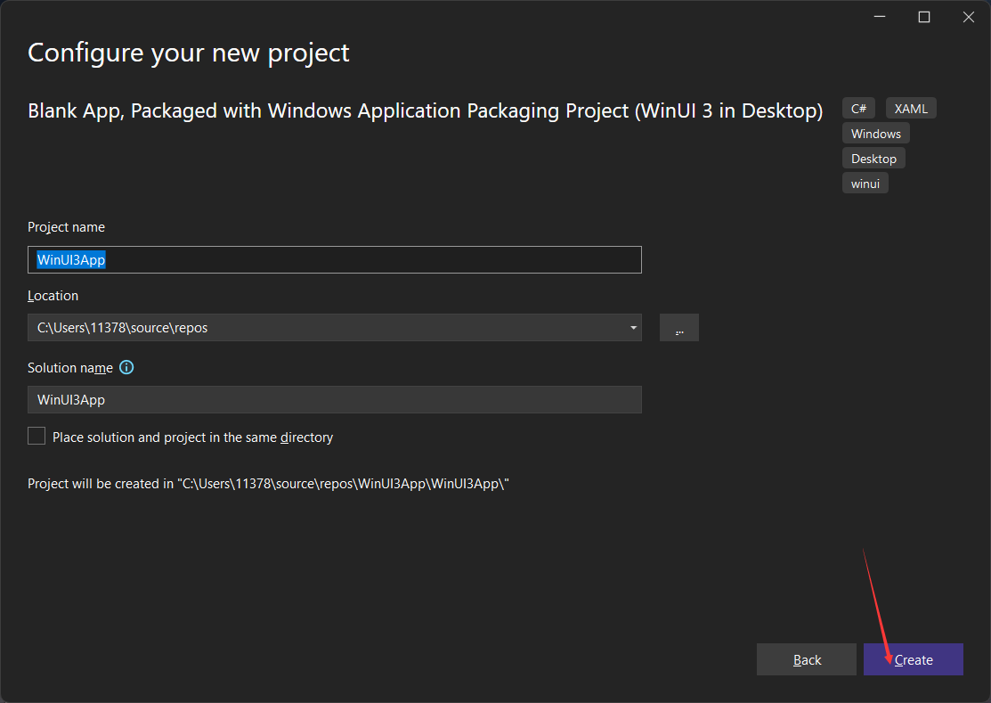Select the winui tag

(865, 183)
